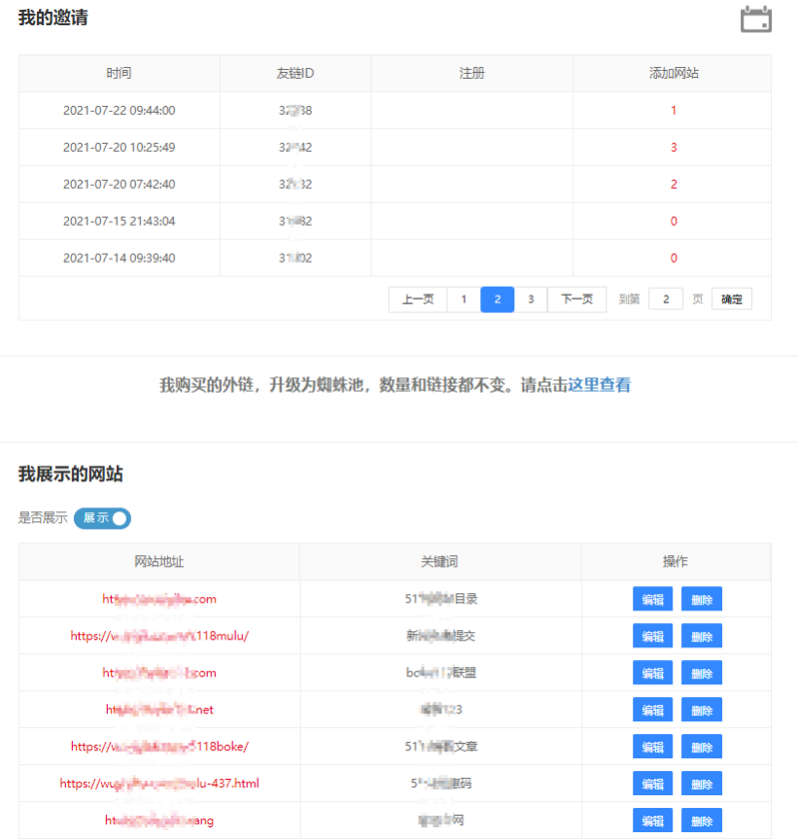This screenshot has height=839, width=798.
Task: Click current page 2 button
Action: coord(497,299)
